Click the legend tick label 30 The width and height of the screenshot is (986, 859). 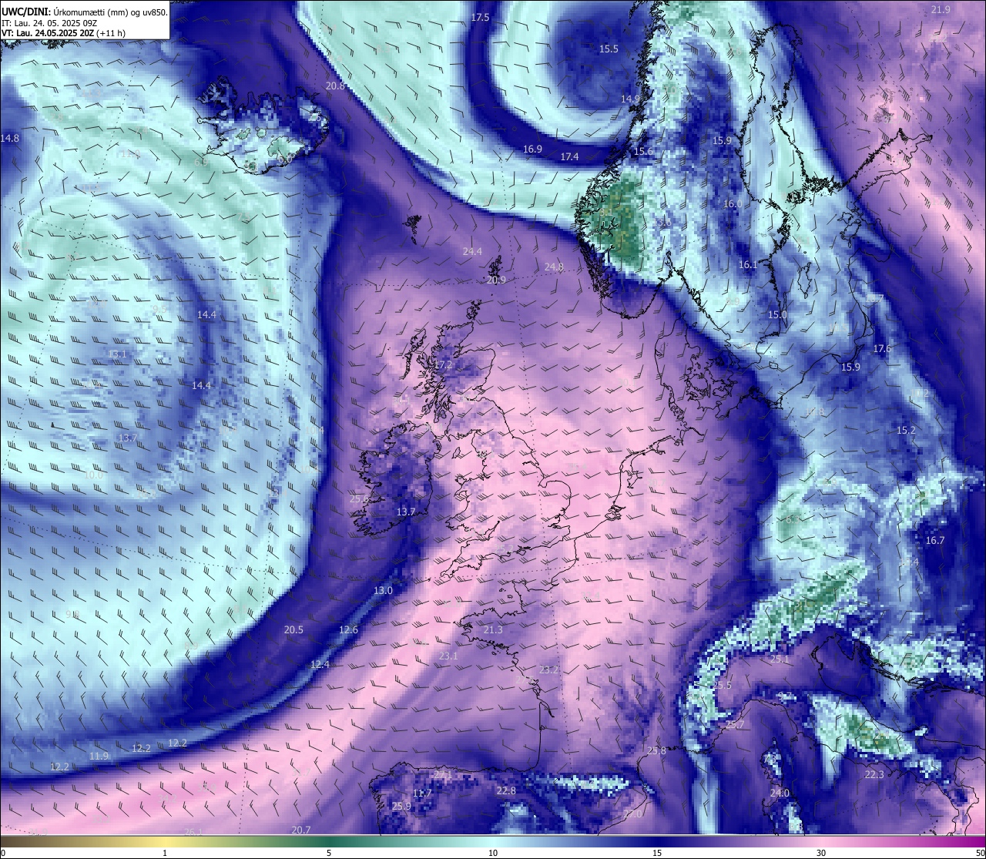tap(821, 853)
